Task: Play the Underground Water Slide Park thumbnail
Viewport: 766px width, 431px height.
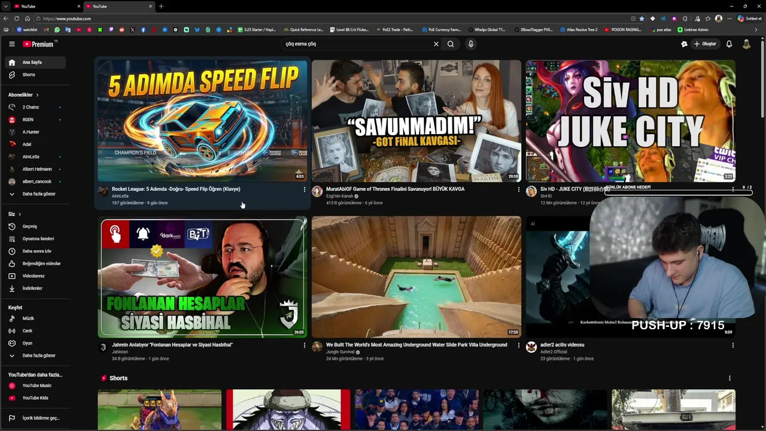Action: click(416, 277)
